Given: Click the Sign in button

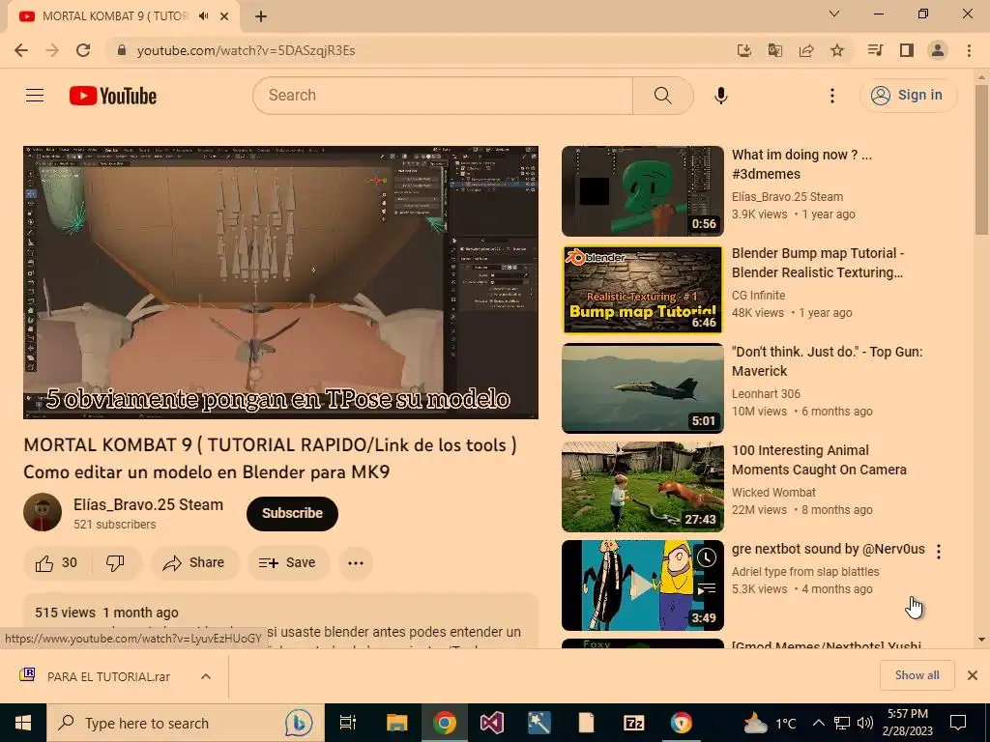Looking at the screenshot, I should click(908, 96).
